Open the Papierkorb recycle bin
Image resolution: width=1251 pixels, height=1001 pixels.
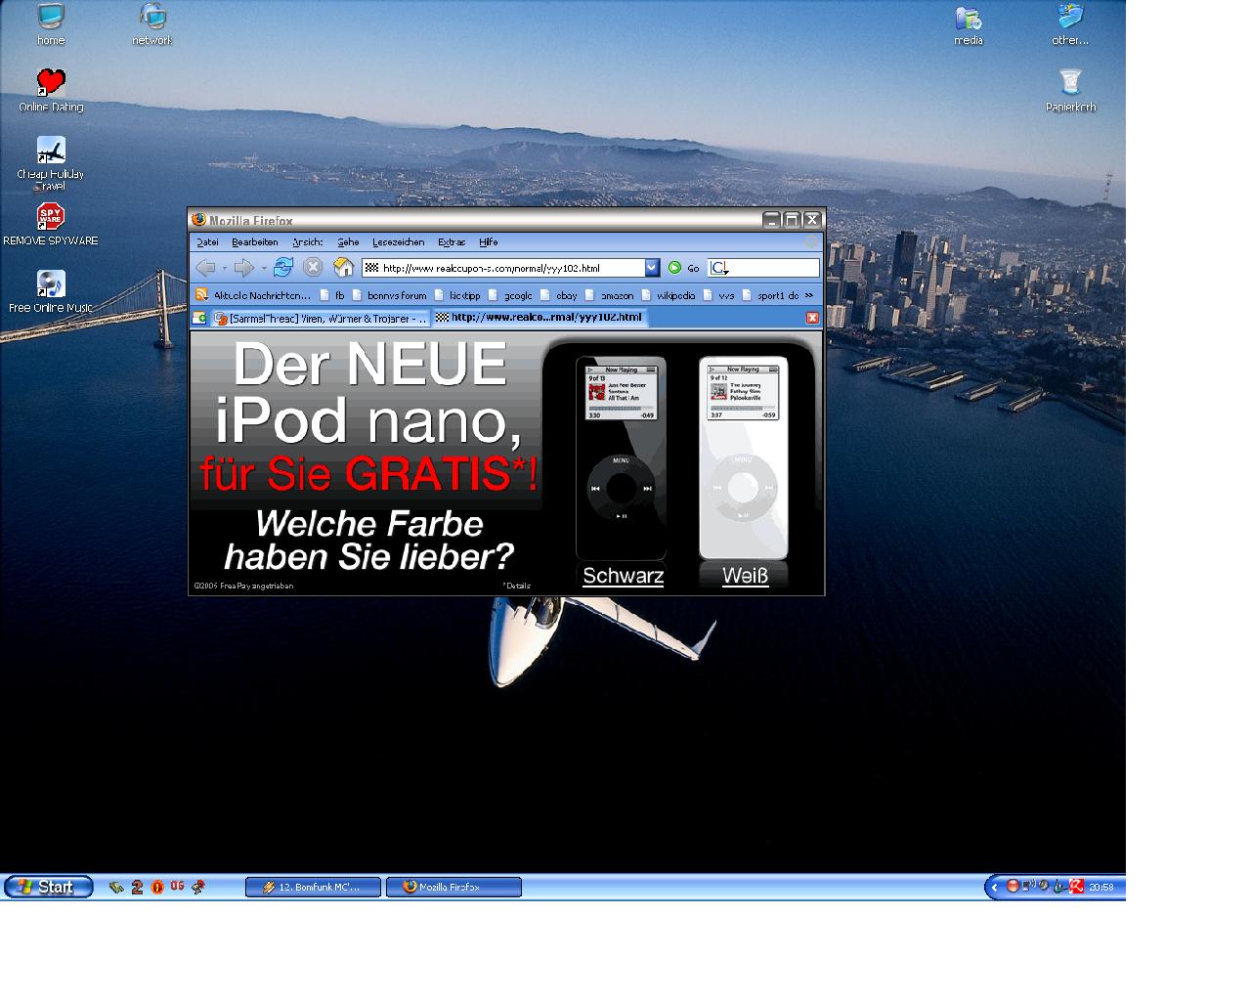click(x=1070, y=91)
